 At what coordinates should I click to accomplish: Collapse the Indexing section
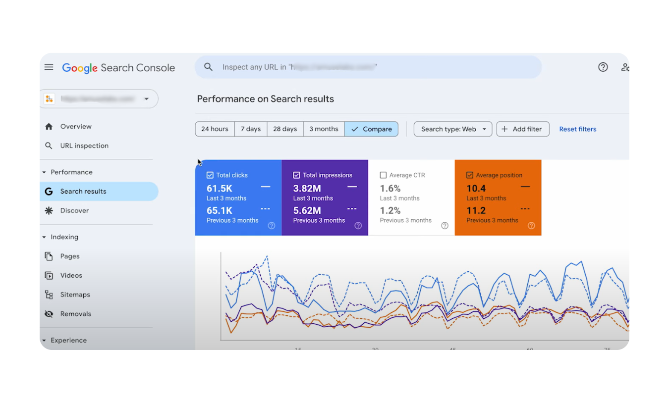[44, 237]
